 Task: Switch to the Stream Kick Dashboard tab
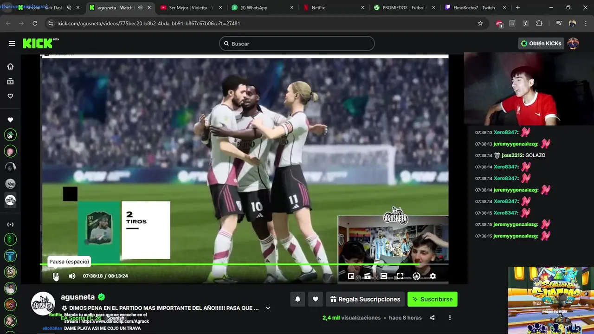[45, 8]
